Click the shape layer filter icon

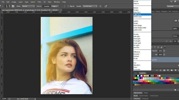click(x=158, y=47)
